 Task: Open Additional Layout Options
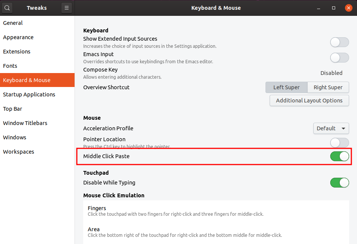point(309,101)
